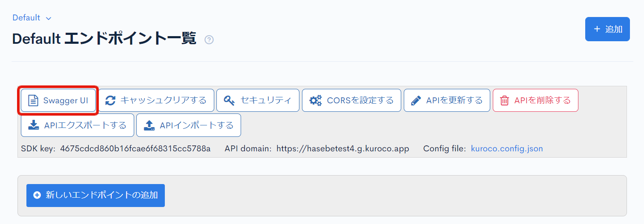The image size is (644, 224).
Task: Click the 'API domain:' label
Action: point(248,149)
